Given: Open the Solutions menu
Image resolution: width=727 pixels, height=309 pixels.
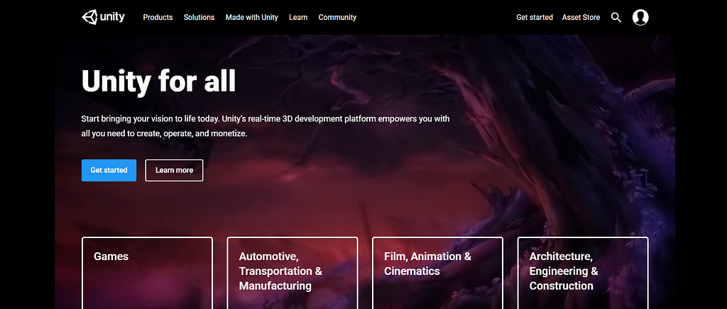Looking at the screenshot, I should click(x=199, y=18).
